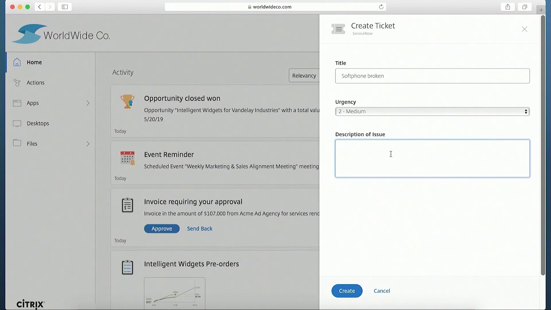Click the ServiceNow ticket icon

click(338, 29)
